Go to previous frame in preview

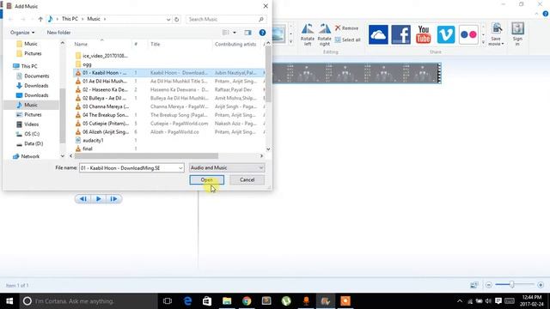(x=83, y=199)
